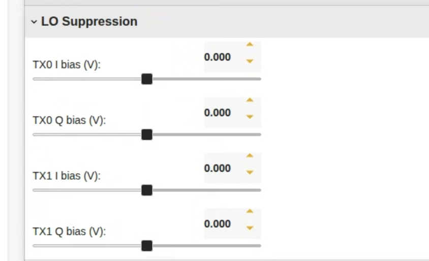This screenshot has height=261, width=429.
Task: Grab the TX0 Q bias slider handle
Action: (x=147, y=135)
